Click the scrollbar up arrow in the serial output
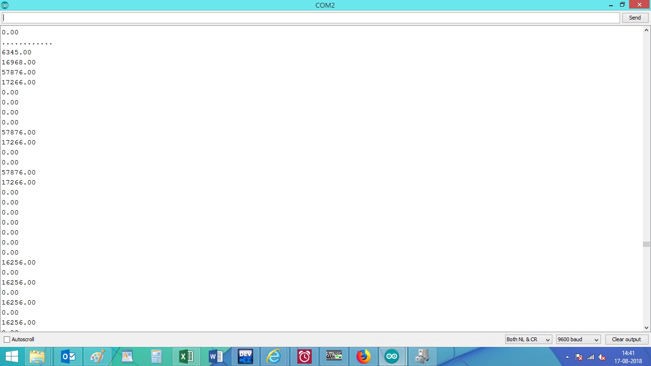This screenshot has height=366, width=651. point(646,30)
